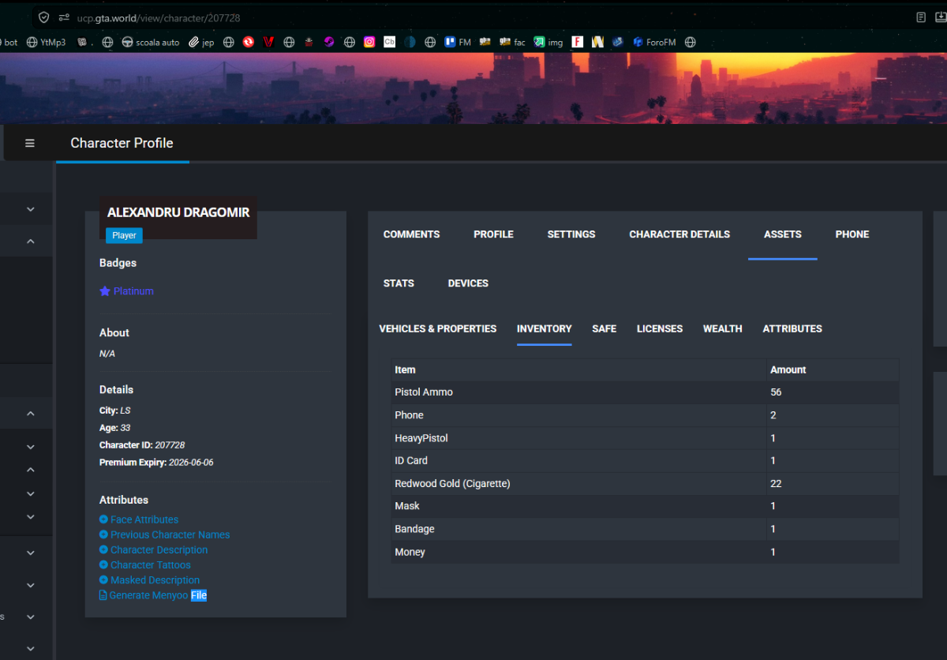The width and height of the screenshot is (947, 660).
Task: Select the Redwood Gold (Cigarette) row
Action: [645, 483]
